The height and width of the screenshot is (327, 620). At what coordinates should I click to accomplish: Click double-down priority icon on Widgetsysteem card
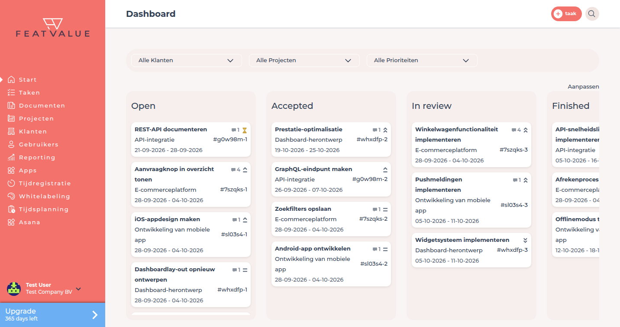pos(525,240)
